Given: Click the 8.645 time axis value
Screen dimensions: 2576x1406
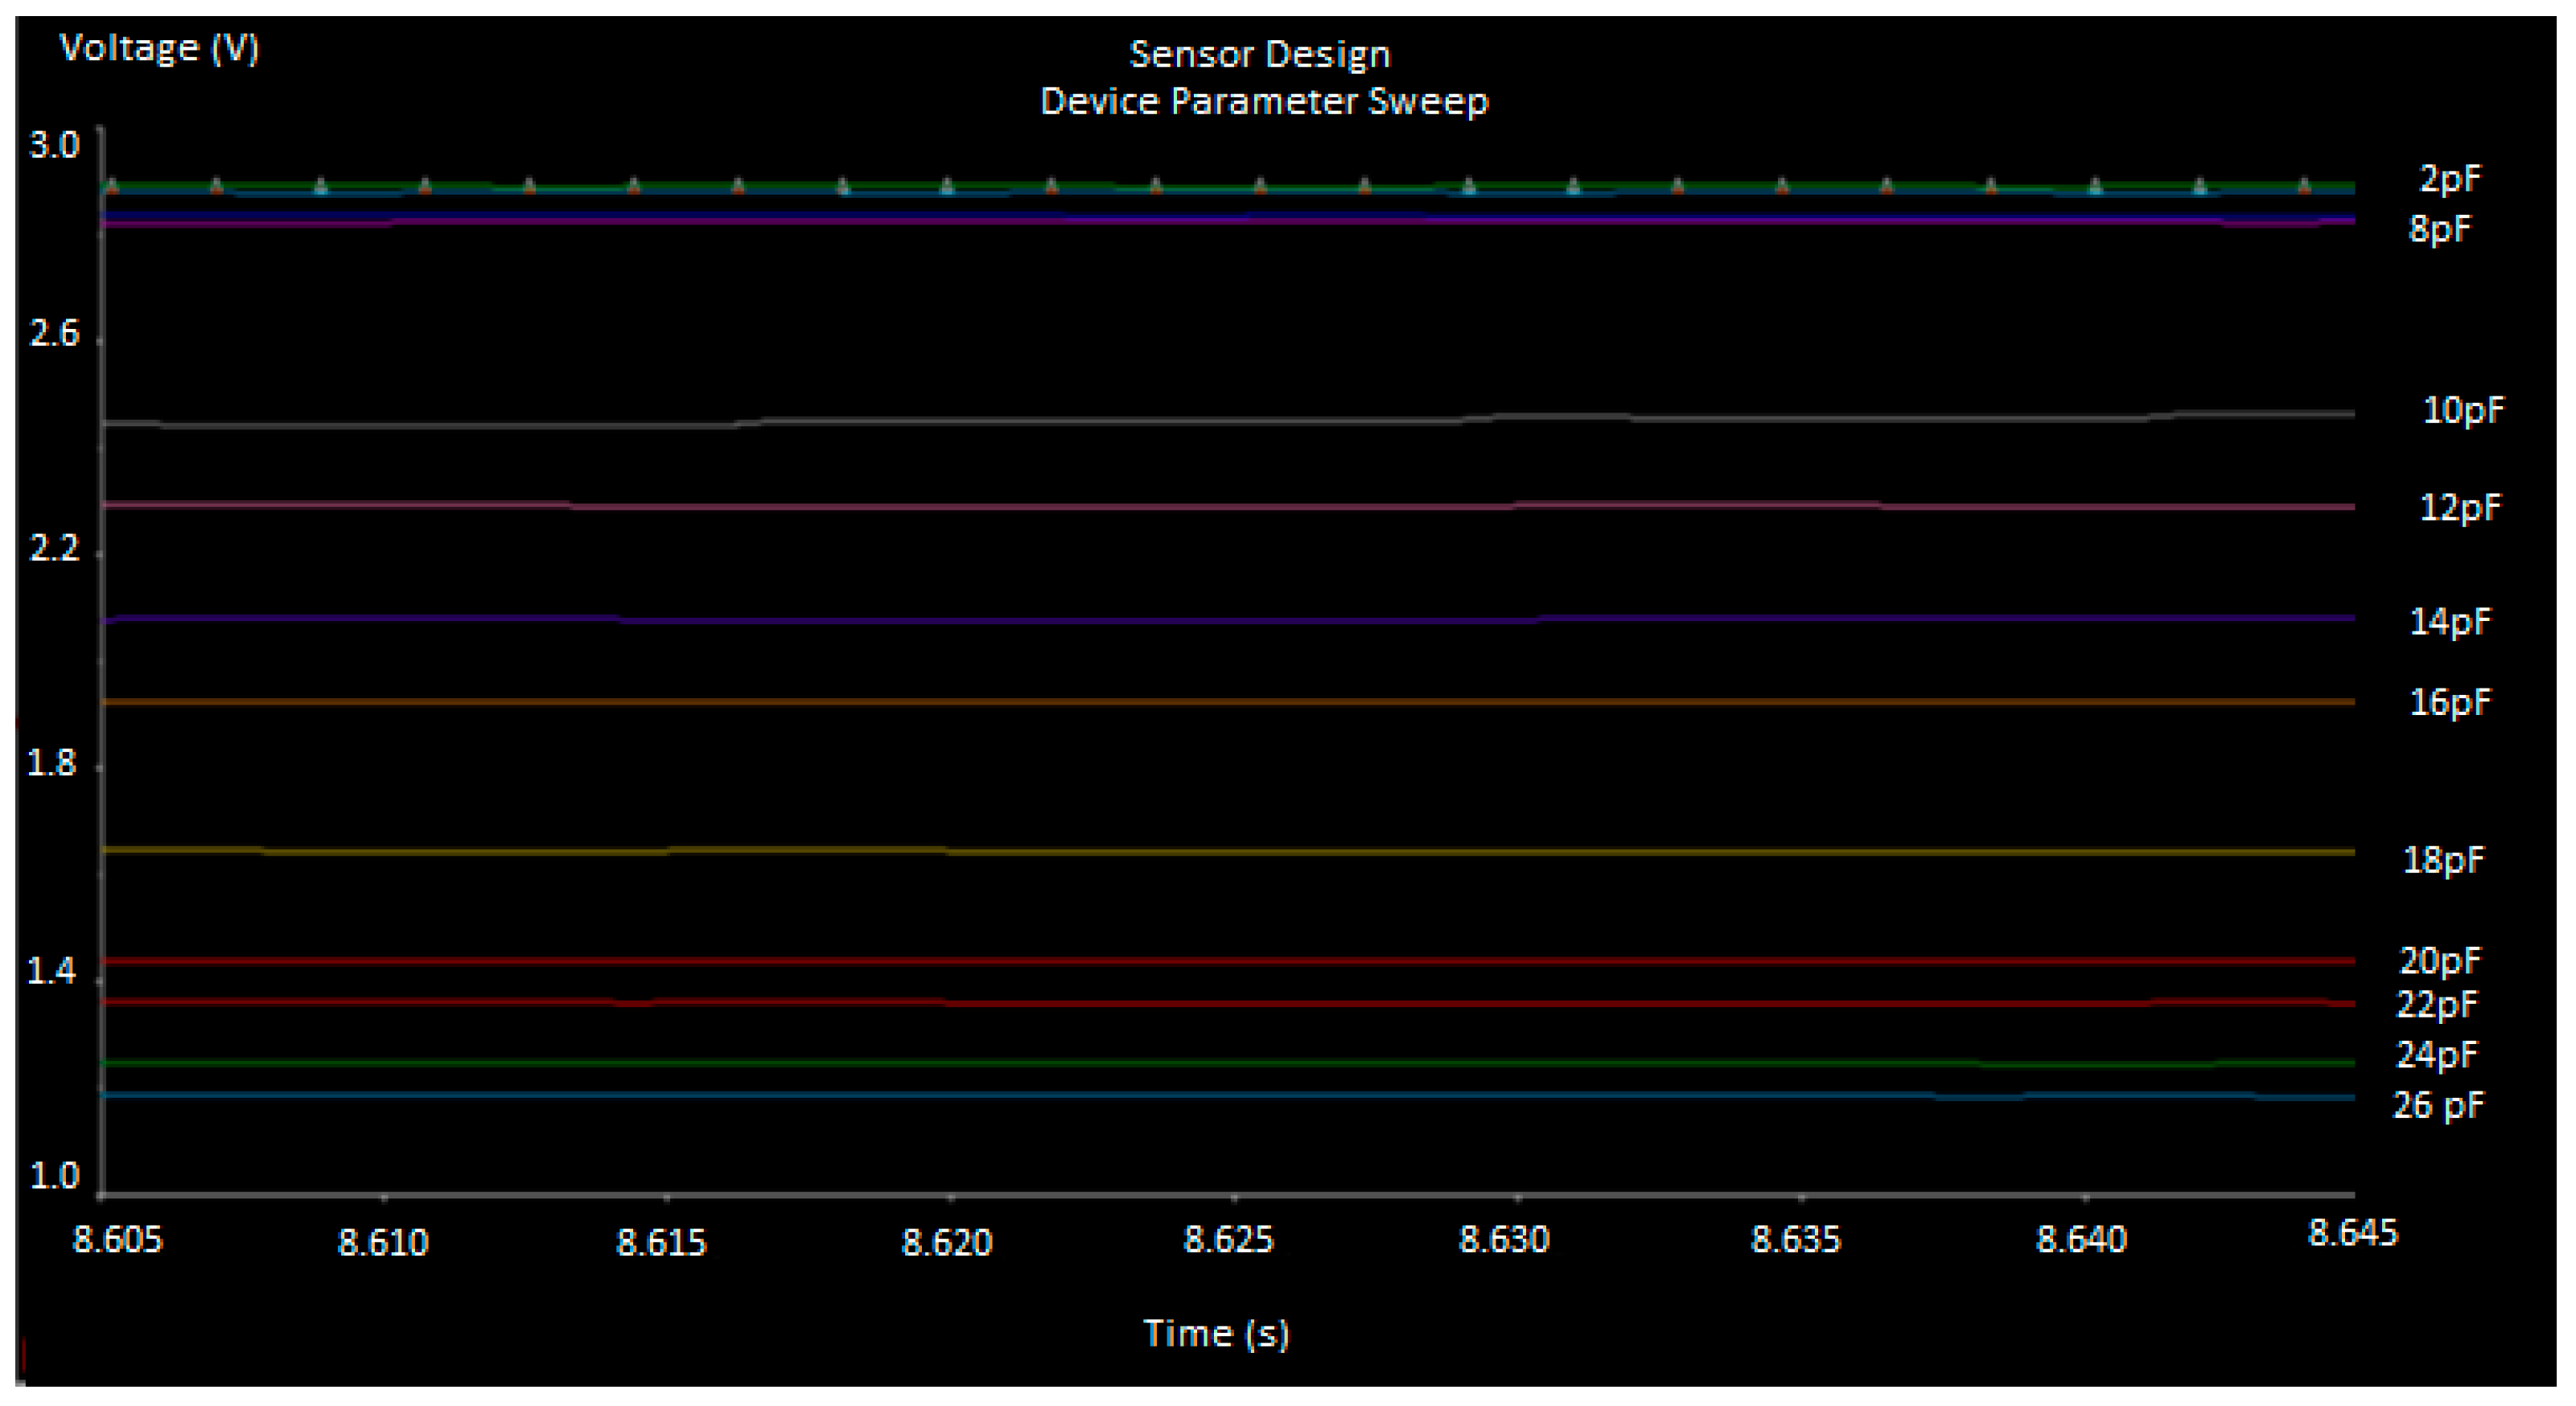Looking at the screenshot, I should tap(2353, 1234).
